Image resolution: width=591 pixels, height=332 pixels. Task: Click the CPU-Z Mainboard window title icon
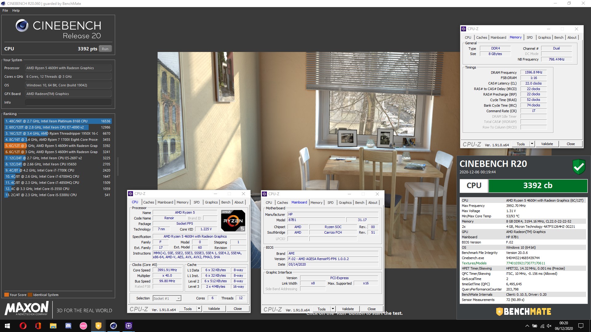[x=264, y=194]
